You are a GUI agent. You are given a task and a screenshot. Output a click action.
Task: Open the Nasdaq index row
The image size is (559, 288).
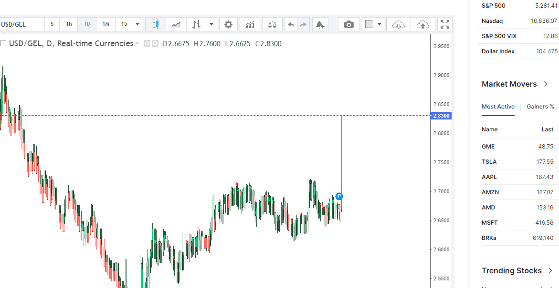point(518,21)
